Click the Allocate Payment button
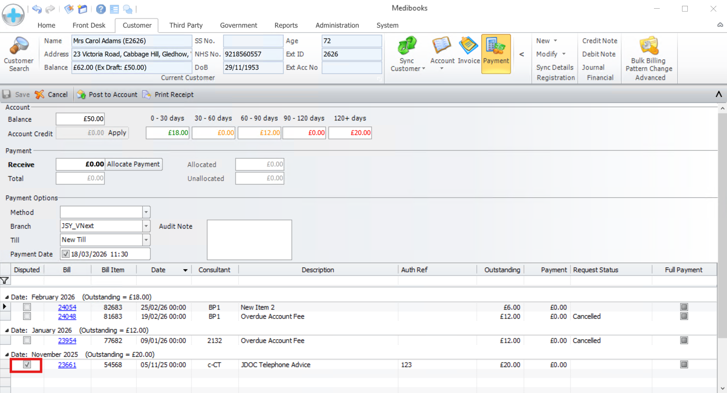The height and width of the screenshot is (393, 727). [x=134, y=164]
